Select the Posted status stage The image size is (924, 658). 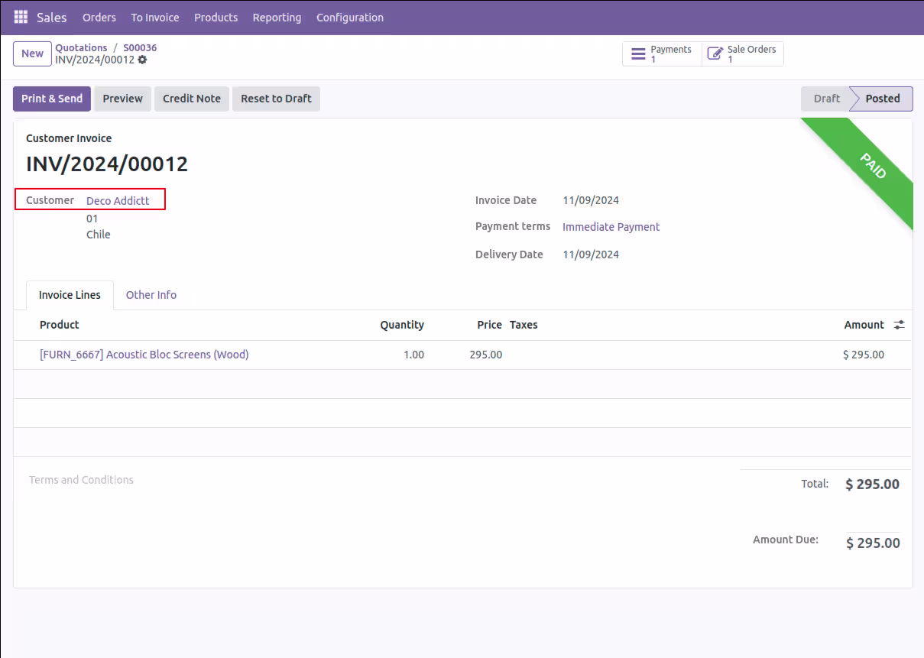point(883,99)
